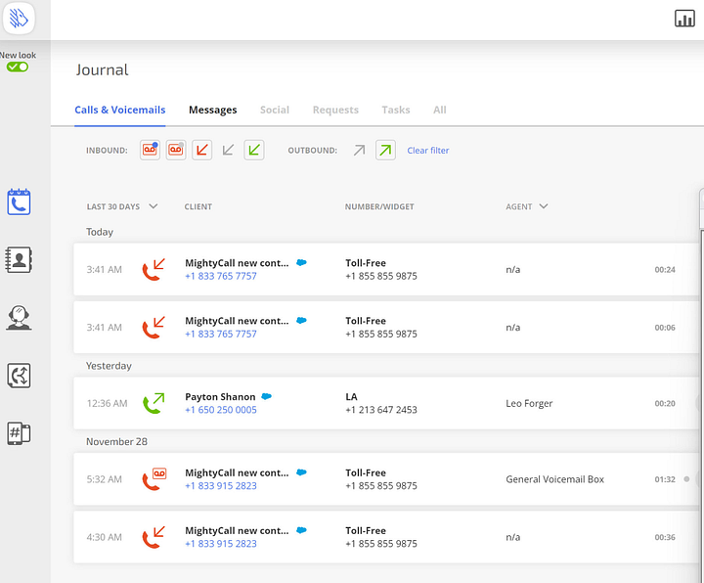
Task: Toggle listened voicemail inbound filter
Action: pos(176,150)
